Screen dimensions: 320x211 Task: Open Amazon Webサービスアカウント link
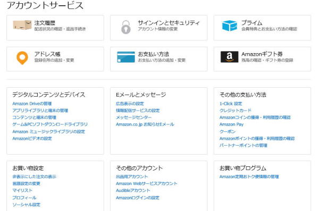point(147,184)
